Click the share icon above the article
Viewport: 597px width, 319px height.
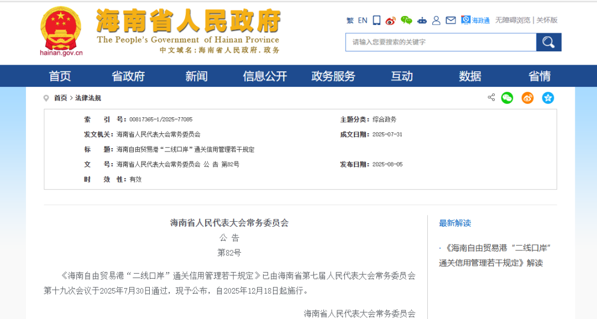[491, 97]
